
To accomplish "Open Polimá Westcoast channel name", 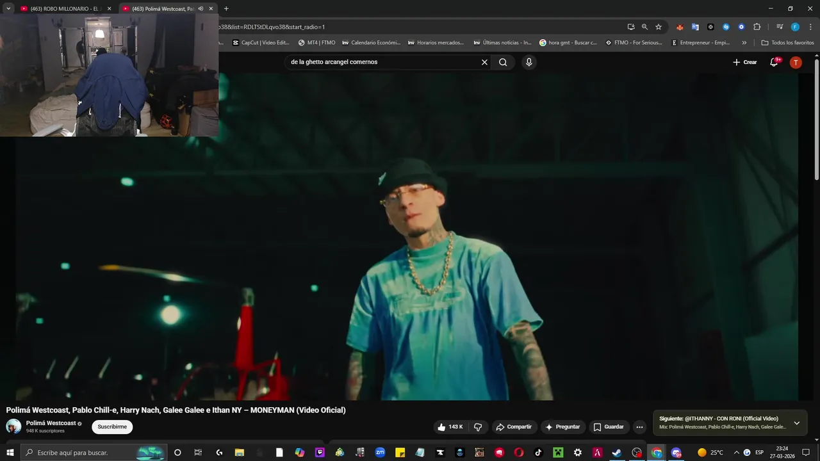I will tap(51, 423).
